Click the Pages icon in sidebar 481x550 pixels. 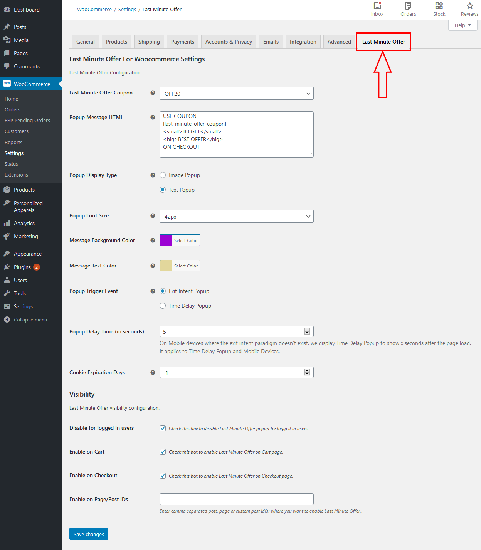pos(7,53)
